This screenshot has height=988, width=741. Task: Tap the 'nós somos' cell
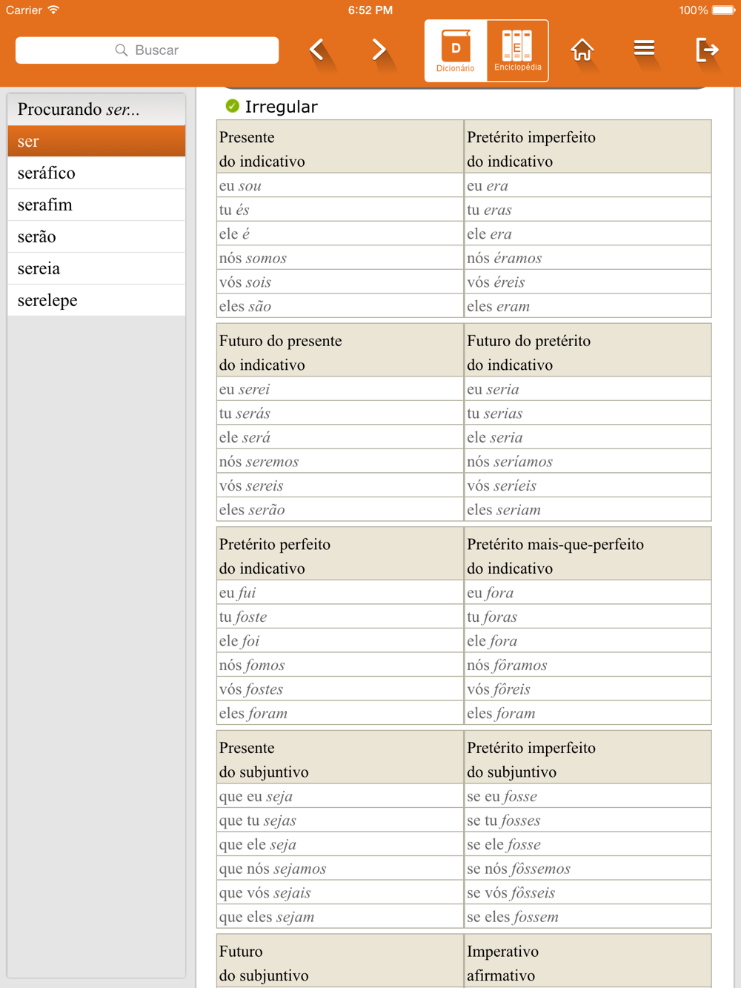pos(340,258)
